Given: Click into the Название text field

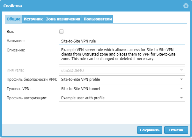Looking at the screenshot, I should point(122,41).
